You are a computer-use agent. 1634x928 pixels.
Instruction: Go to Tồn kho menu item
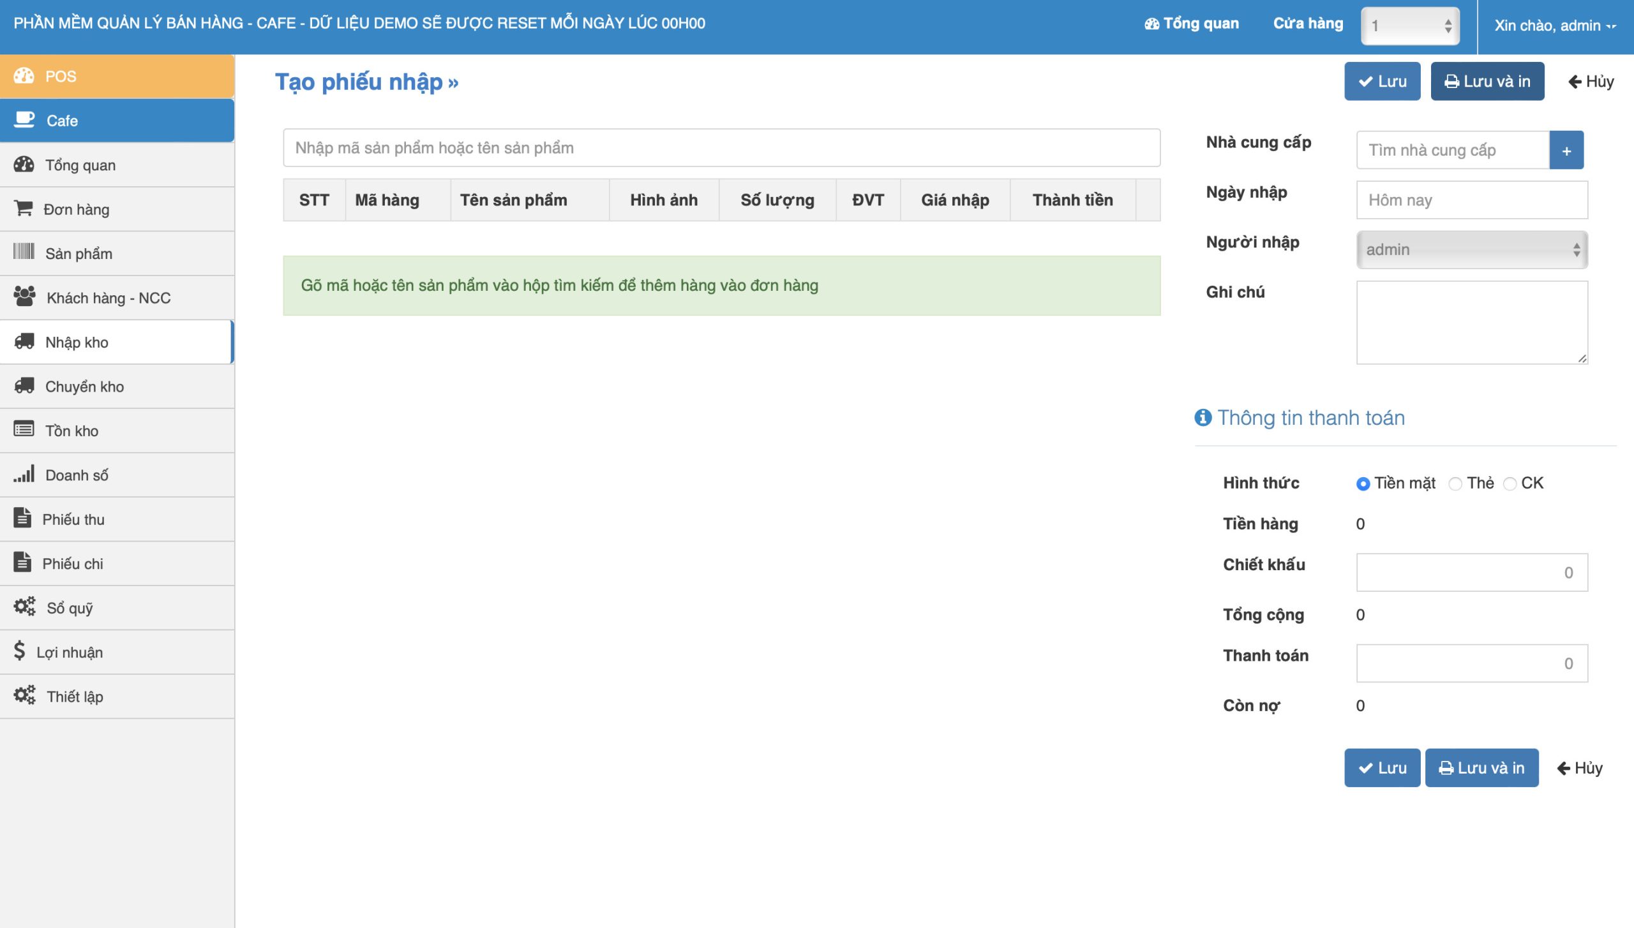pos(71,431)
